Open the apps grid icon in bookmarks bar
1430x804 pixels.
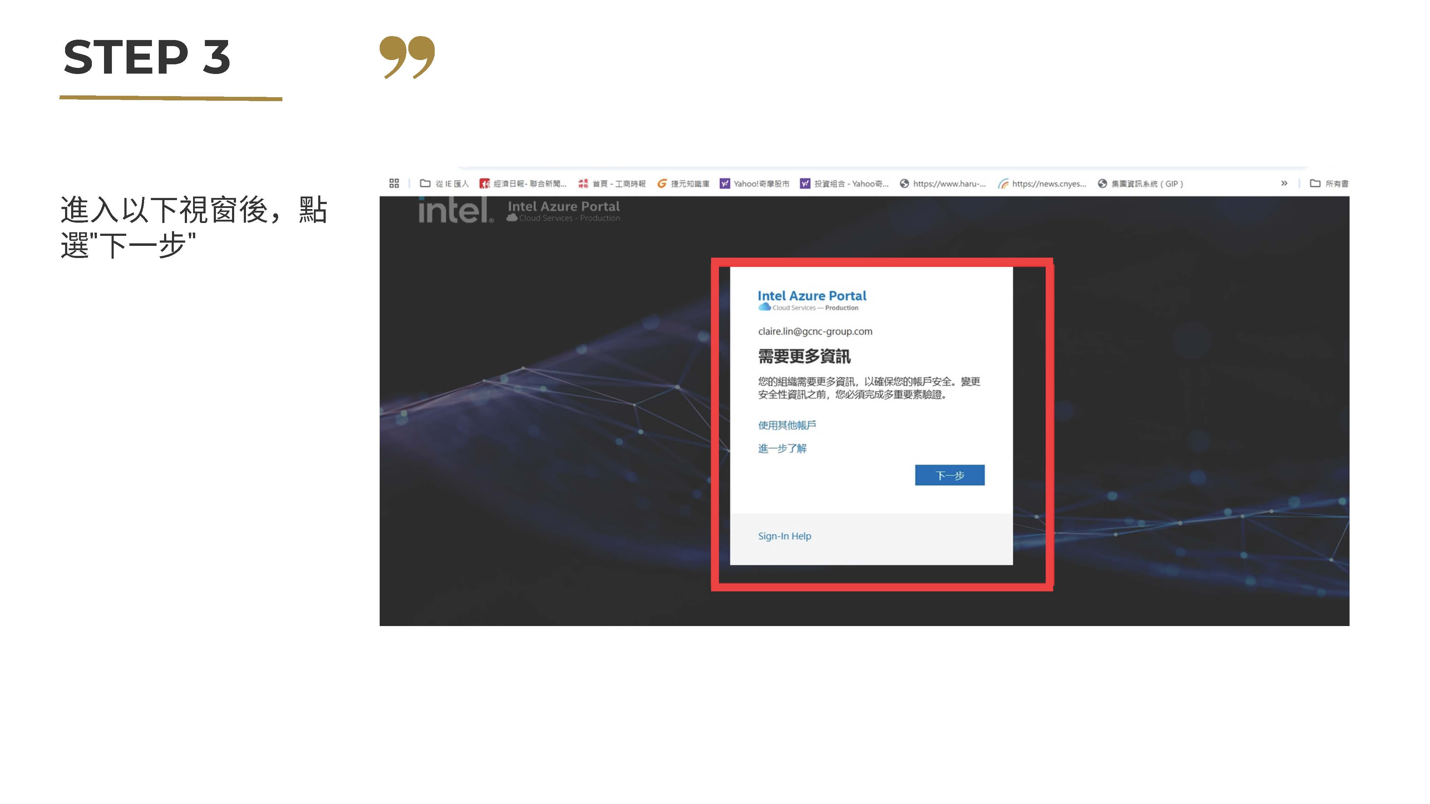pos(394,184)
